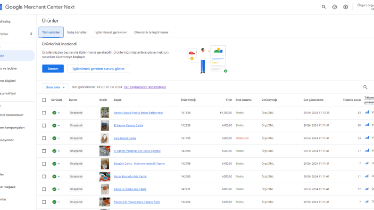Click click-potential bar icon for product 142080

coord(367,176)
